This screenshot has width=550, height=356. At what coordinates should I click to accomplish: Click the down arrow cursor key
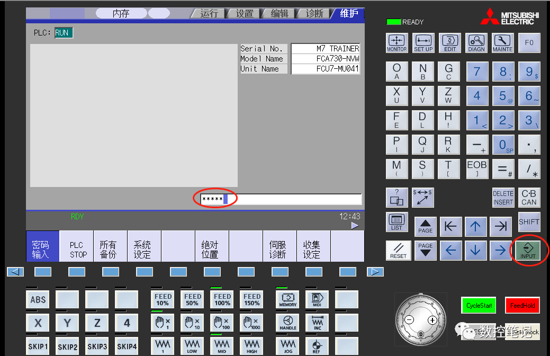[476, 251]
